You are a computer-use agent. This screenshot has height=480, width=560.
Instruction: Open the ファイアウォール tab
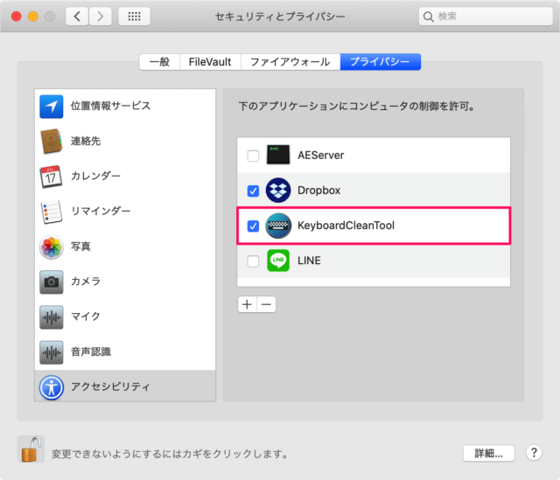click(290, 62)
